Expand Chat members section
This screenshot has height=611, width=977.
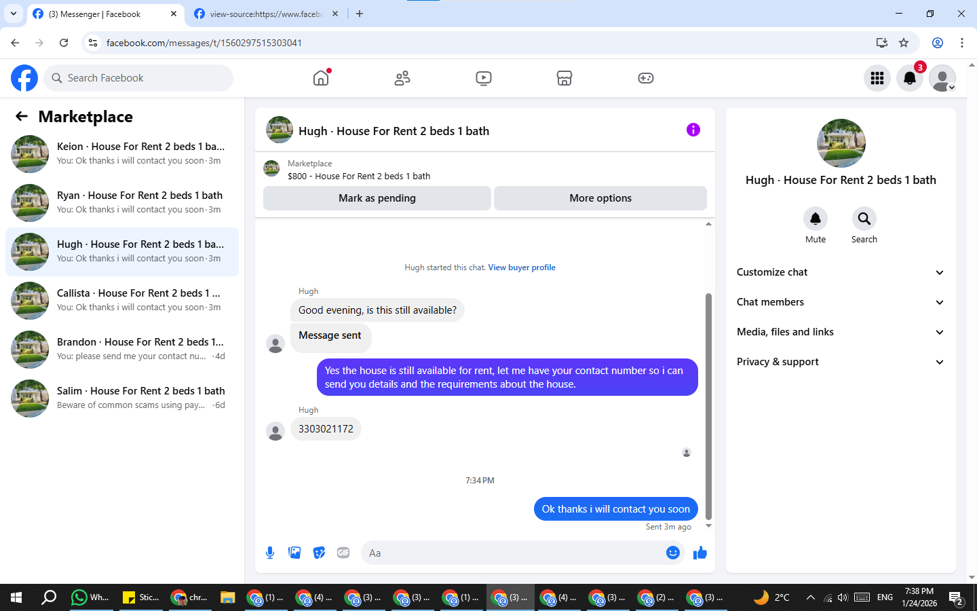[841, 302]
